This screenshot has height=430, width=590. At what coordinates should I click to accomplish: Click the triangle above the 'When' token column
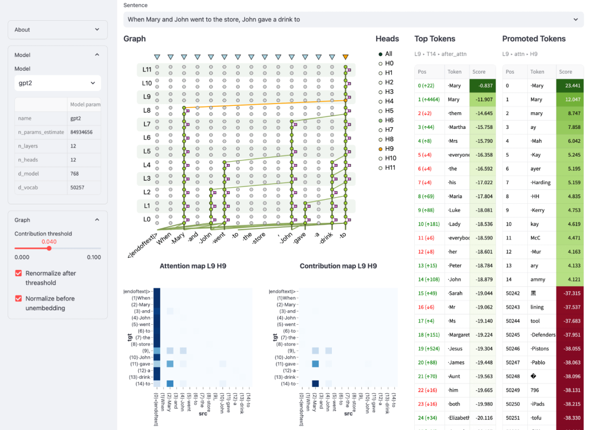click(x=171, y=57)
